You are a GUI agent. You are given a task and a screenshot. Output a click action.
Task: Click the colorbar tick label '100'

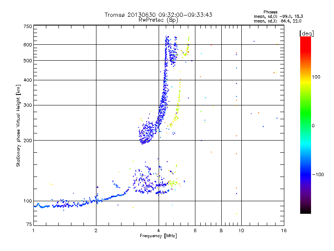[x=316, y=77]
